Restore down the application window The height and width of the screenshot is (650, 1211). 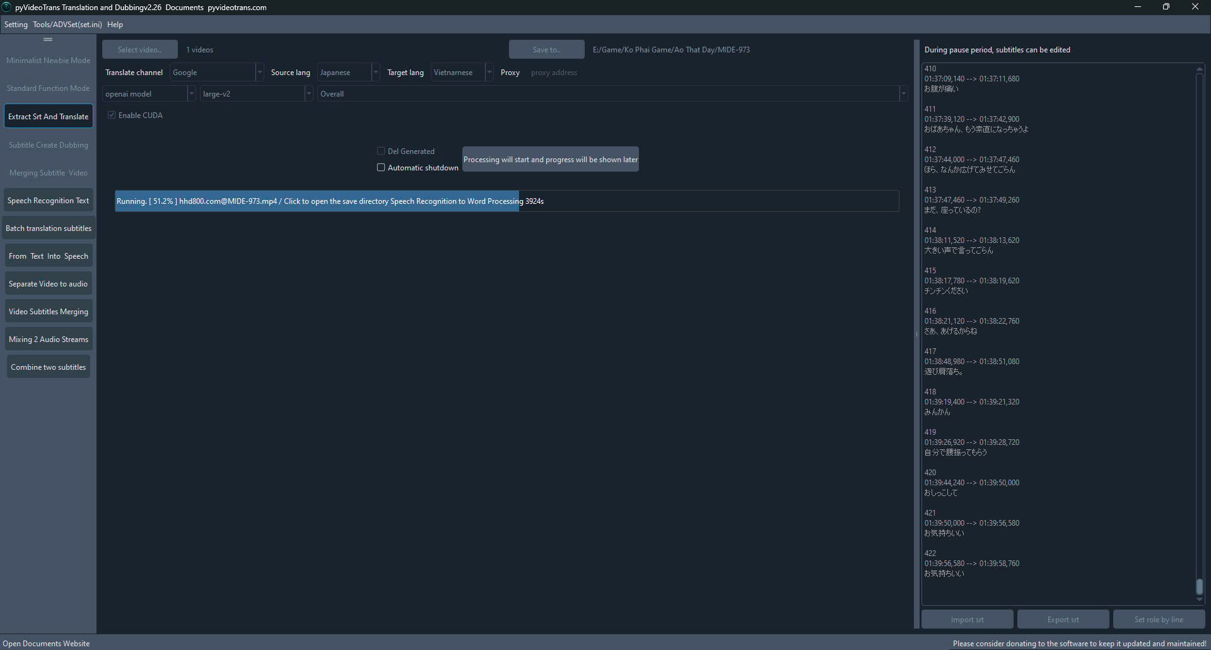[x=1166, y=7]
